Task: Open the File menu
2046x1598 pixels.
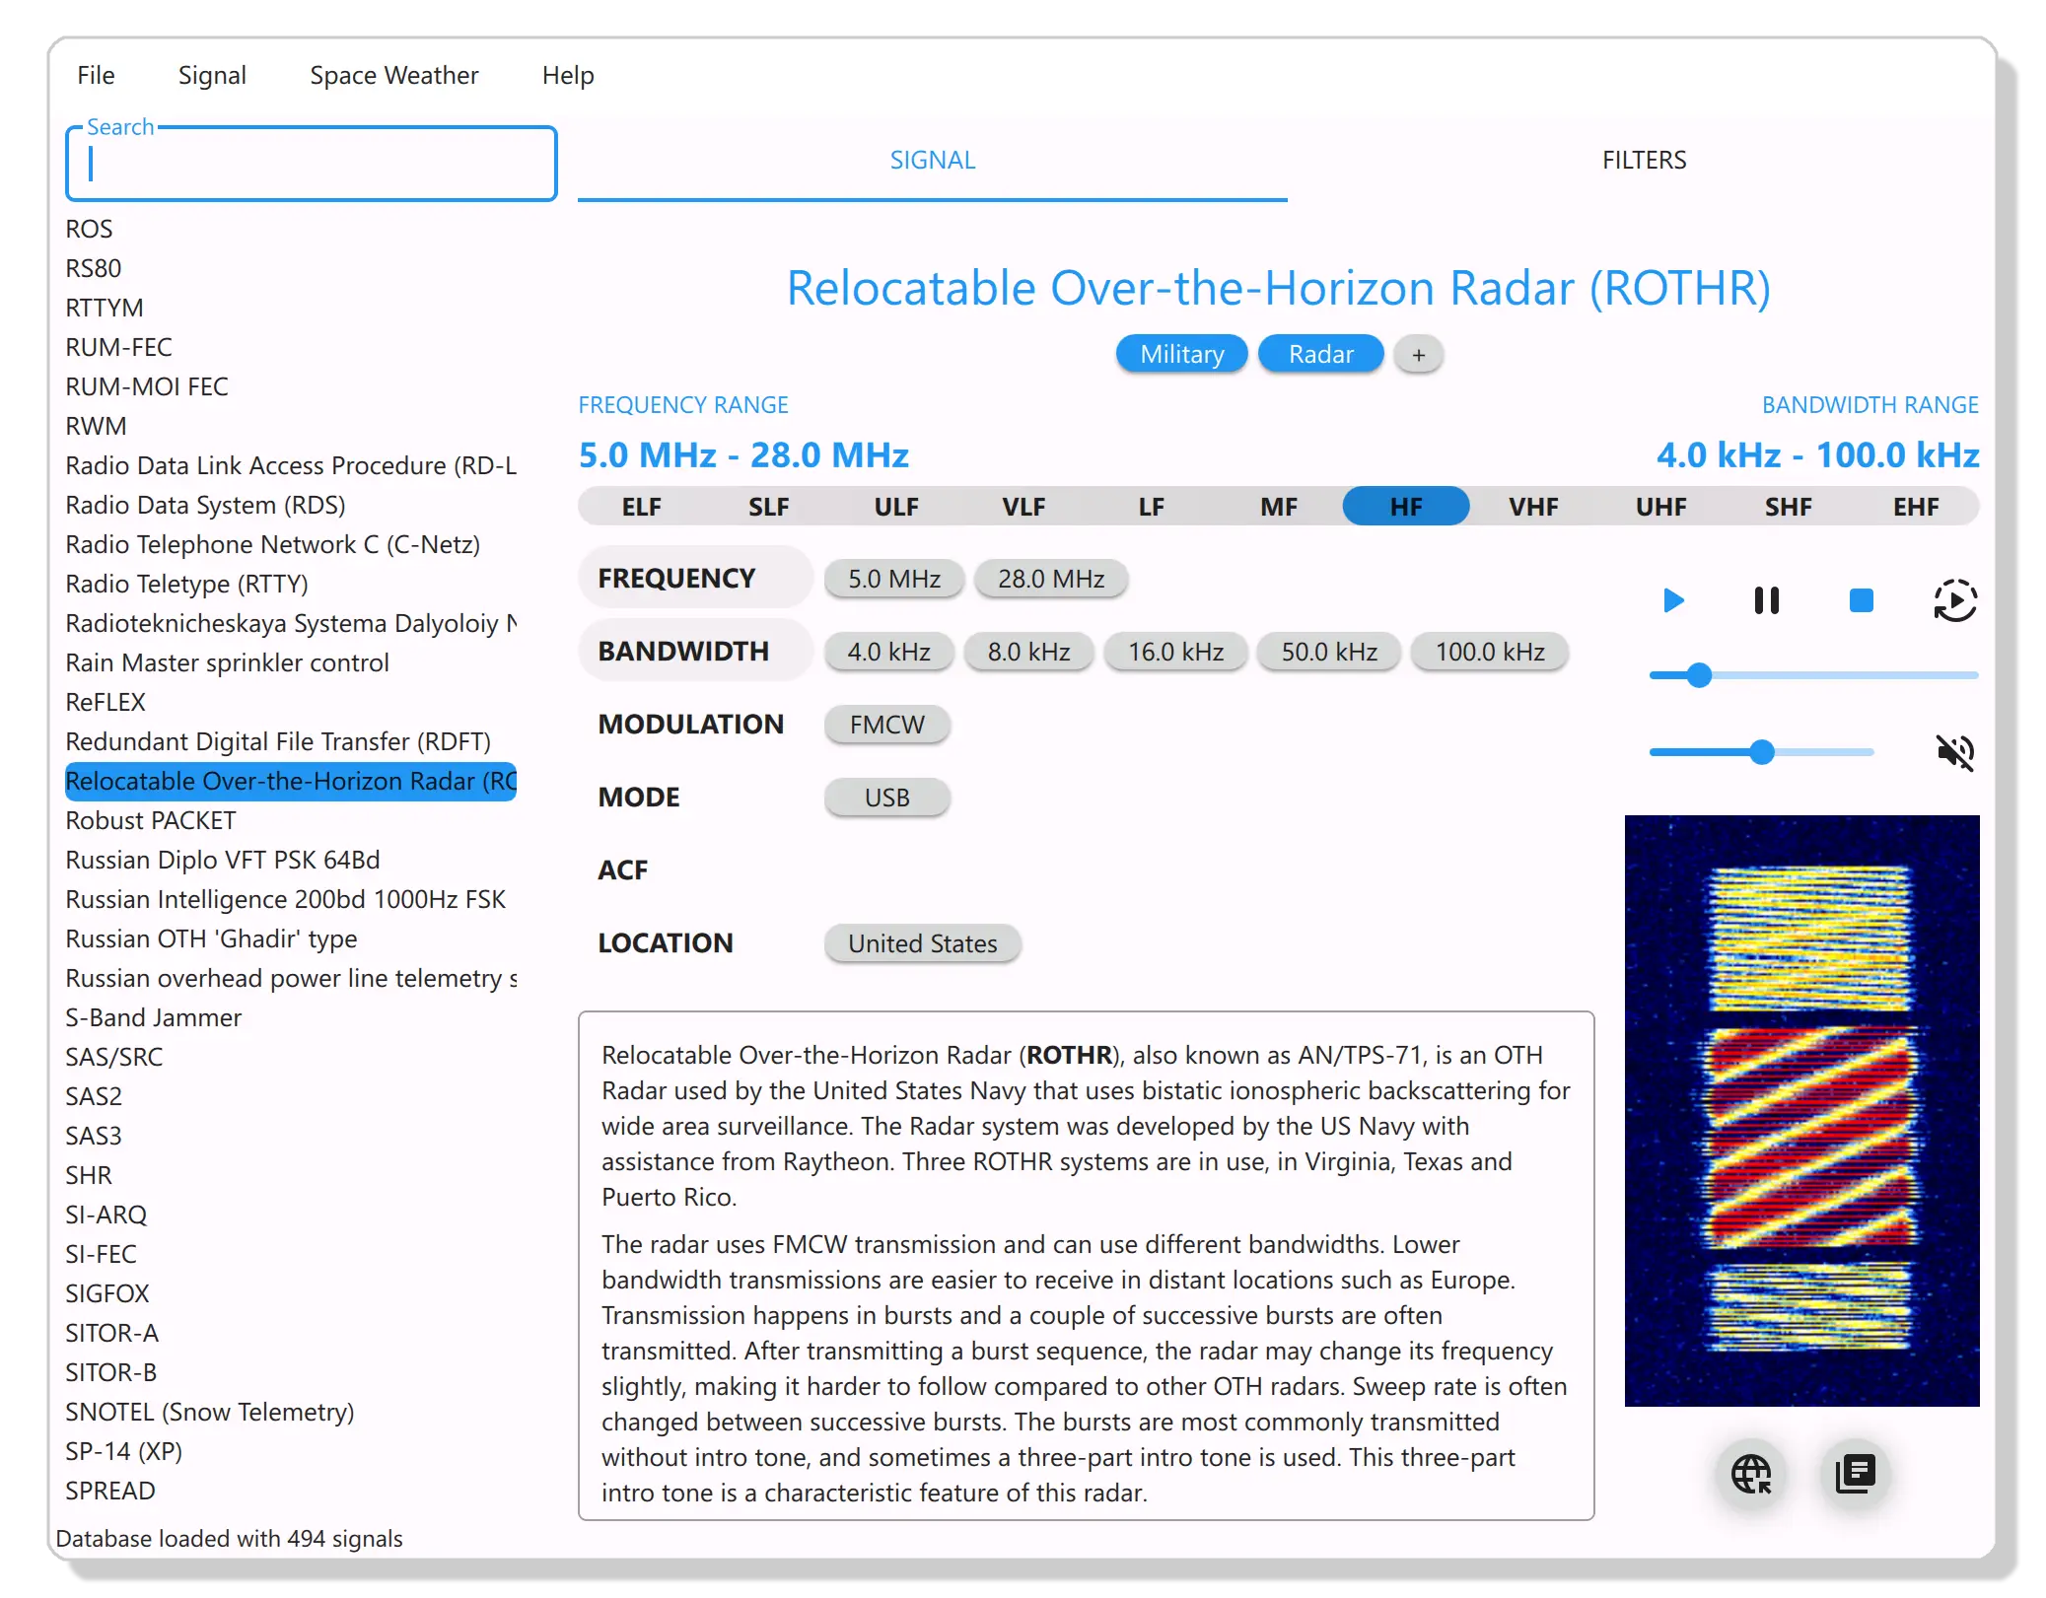Action: (96, 76)
